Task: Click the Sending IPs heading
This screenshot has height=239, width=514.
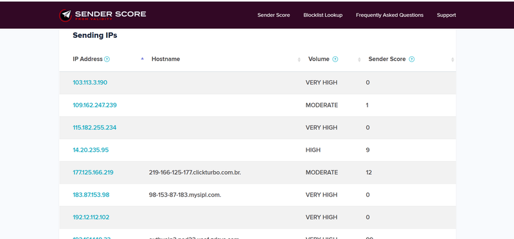Action: (x=94, y=35)
